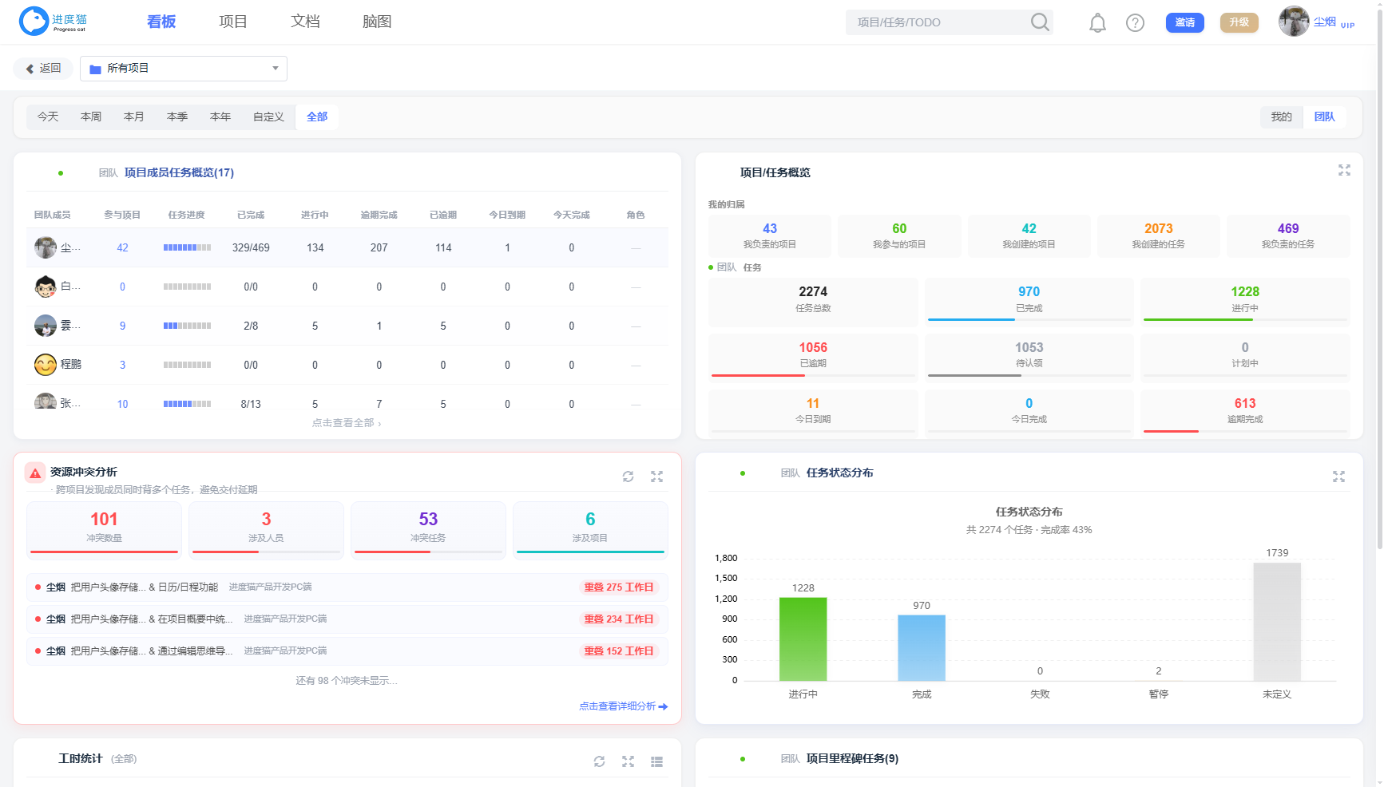Open the notifications bell

tap(1098, 23)
